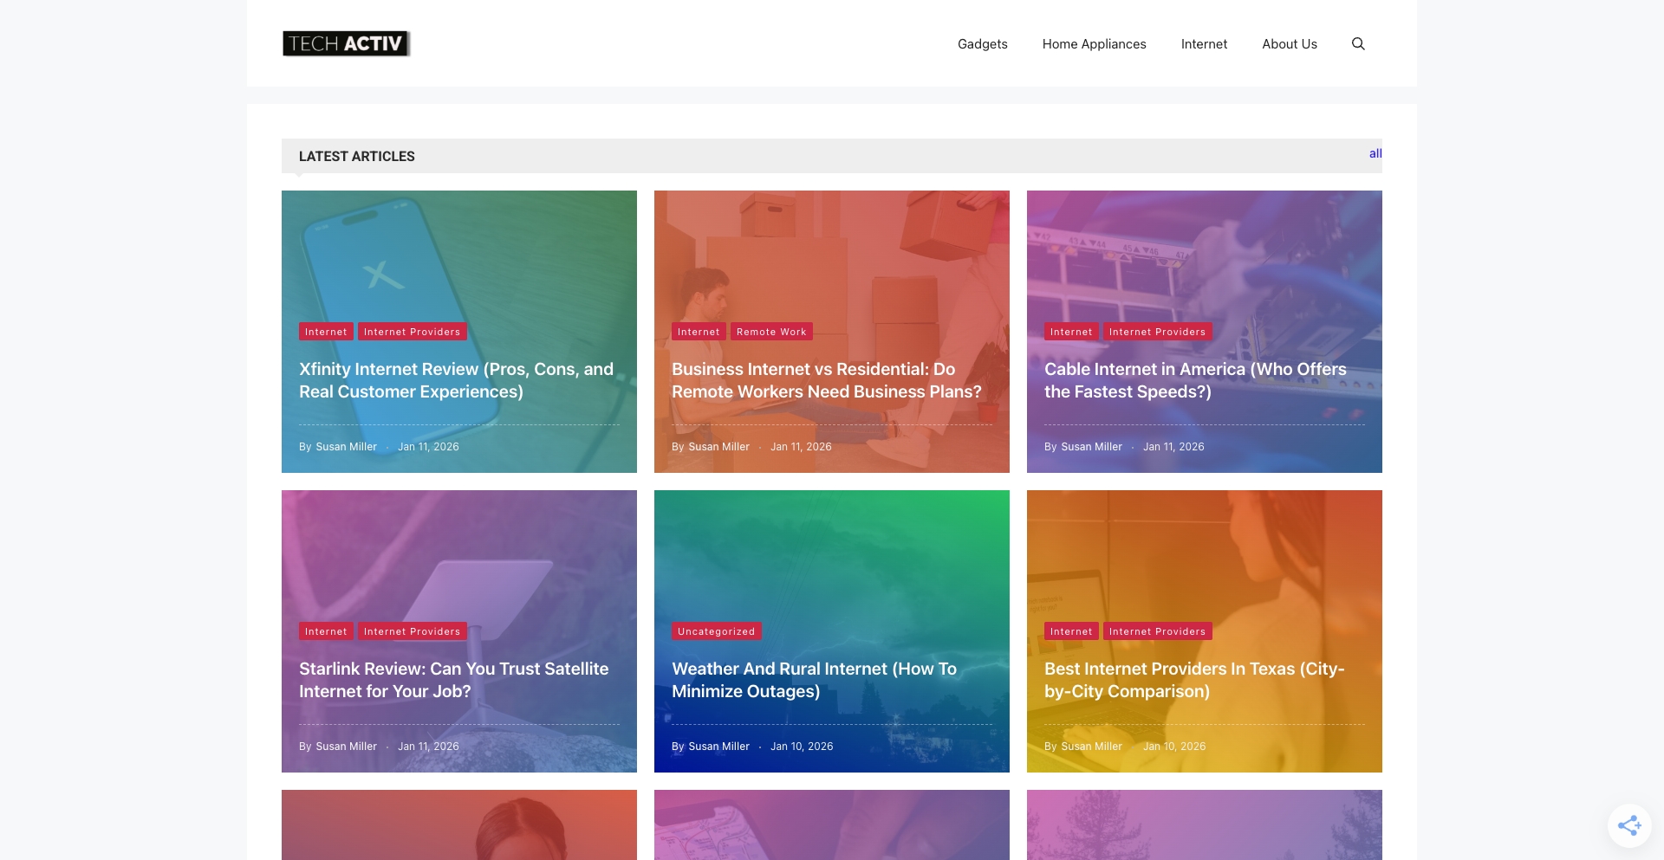
Task: Open Business Internet vs Residential article
Action: click(827, 380)
